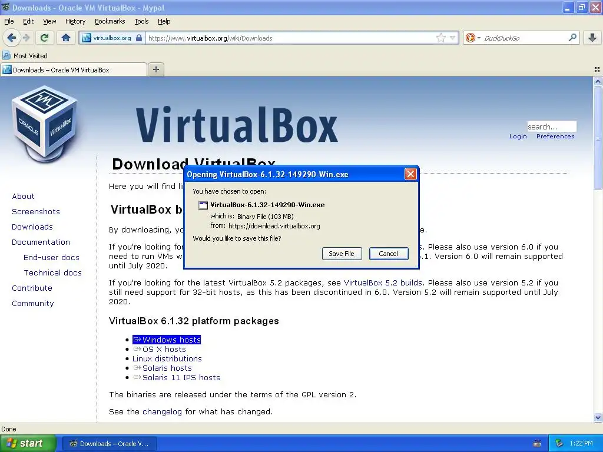Open the Edit menu
The image size is (603, 452).
pyautogui.click(x=28, y=21)
